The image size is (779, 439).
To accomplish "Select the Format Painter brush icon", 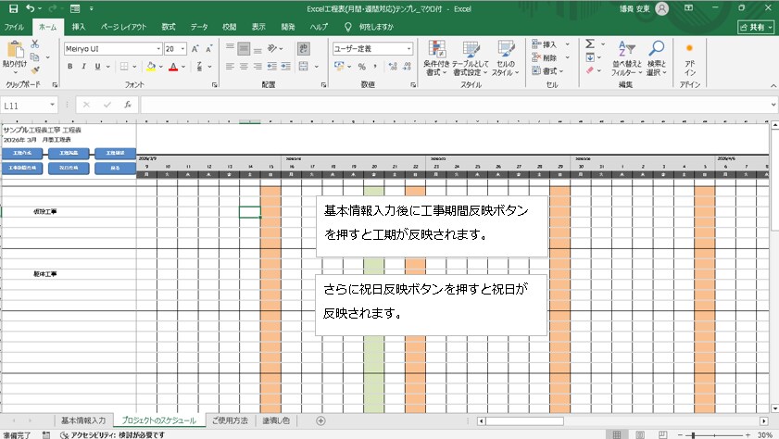I will point(35,70).
